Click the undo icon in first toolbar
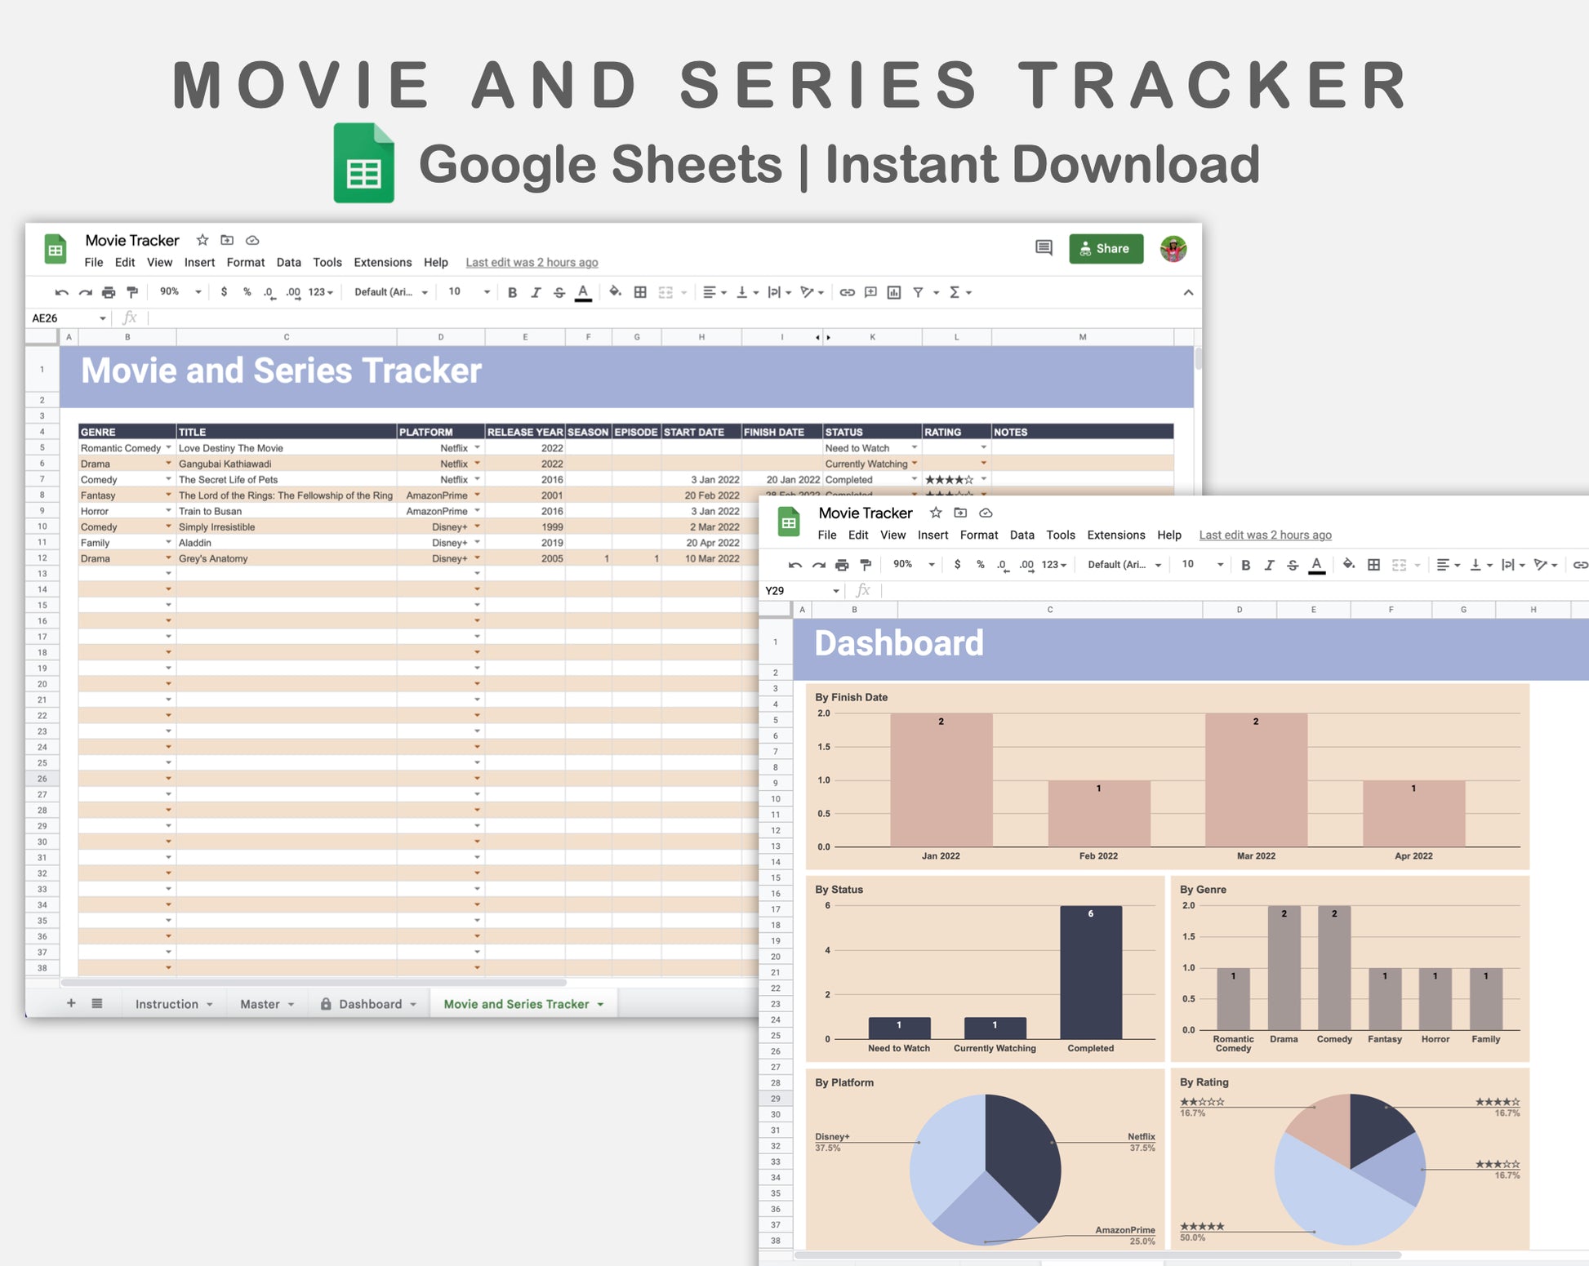This screenshot has width=1589, height=1266. (61, 292)
